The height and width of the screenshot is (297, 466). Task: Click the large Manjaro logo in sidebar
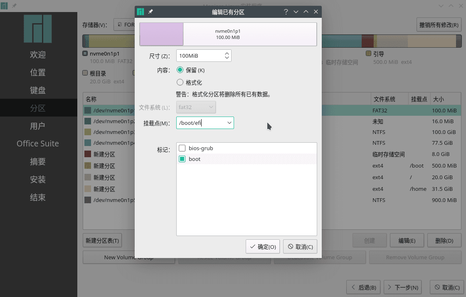[38, 29]
